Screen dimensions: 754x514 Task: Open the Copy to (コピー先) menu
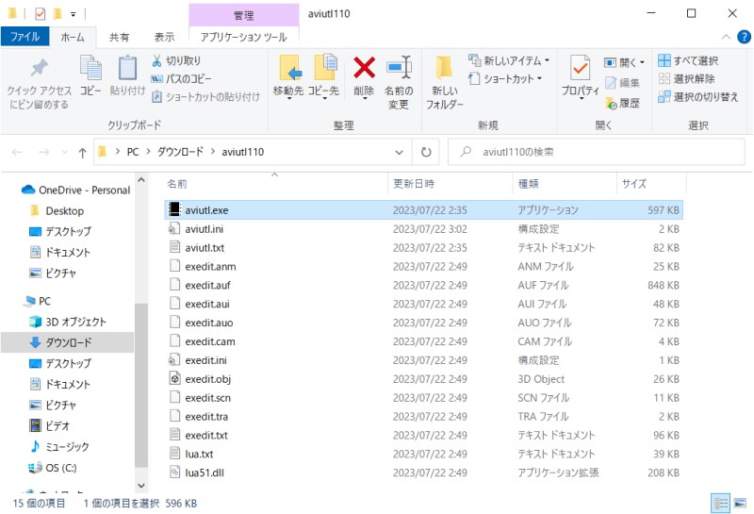(323, 77)
